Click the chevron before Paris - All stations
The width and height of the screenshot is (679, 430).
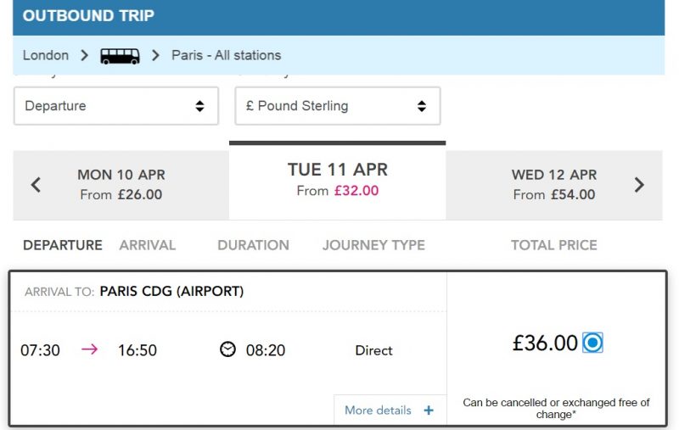click(x=155, y=55)
